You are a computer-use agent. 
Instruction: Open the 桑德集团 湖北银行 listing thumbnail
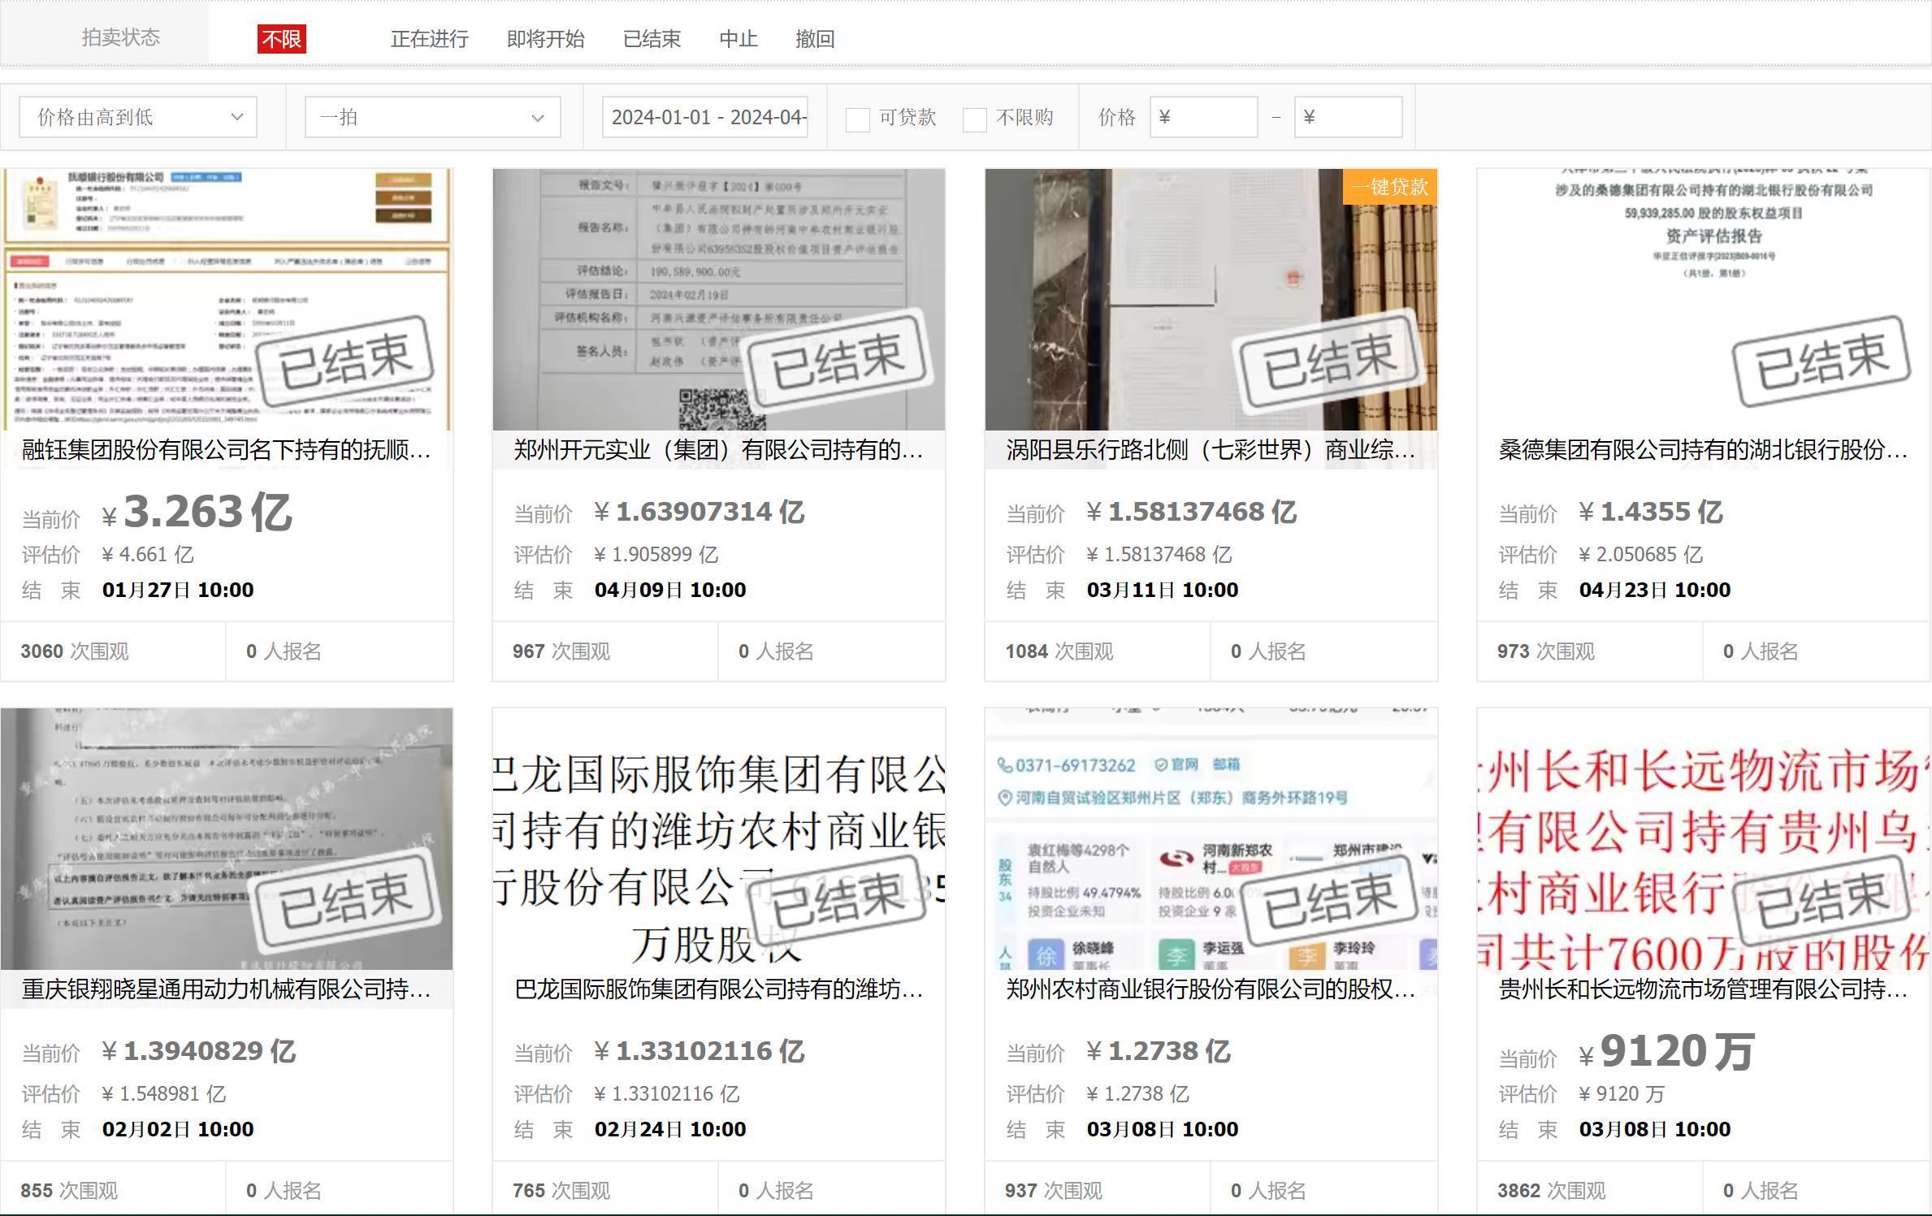pyautogui.click(x=1704, y=300)
